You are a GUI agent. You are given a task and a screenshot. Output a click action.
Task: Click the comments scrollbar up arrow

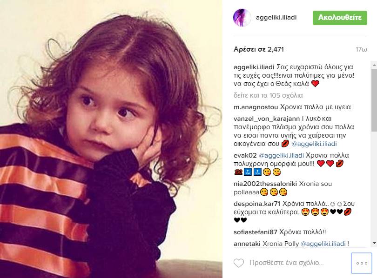click(374, 65)
